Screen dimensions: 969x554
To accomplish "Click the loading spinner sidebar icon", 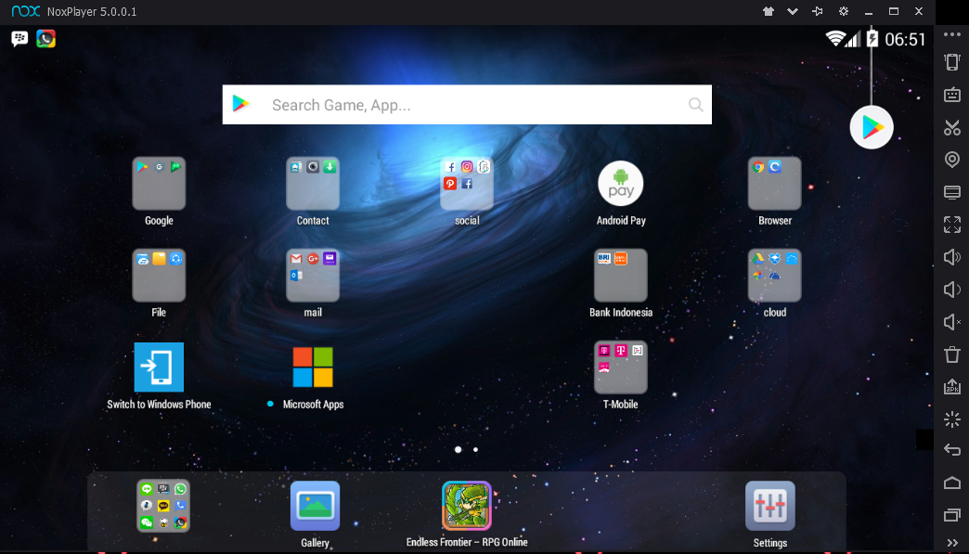I will (952, 419).
